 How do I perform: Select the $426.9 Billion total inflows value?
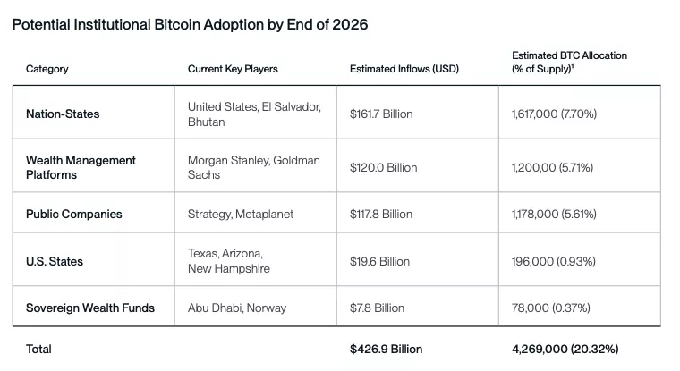[x=386, y=349]
